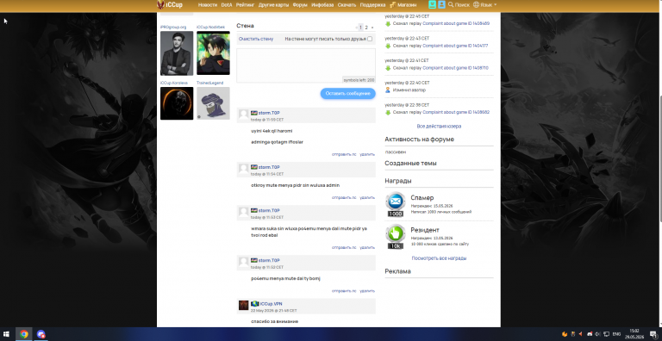This screenshot has height=341, width=662.
Task: Click отправить лс under the 11:55 post
Action: coord(344,154)
